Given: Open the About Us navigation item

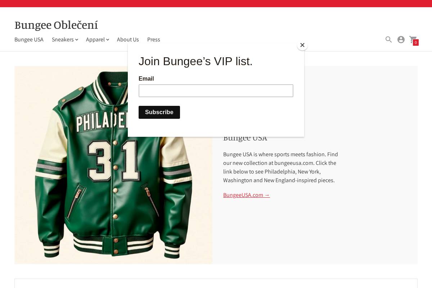Looking at the screenshot, I should coord(128,40).
